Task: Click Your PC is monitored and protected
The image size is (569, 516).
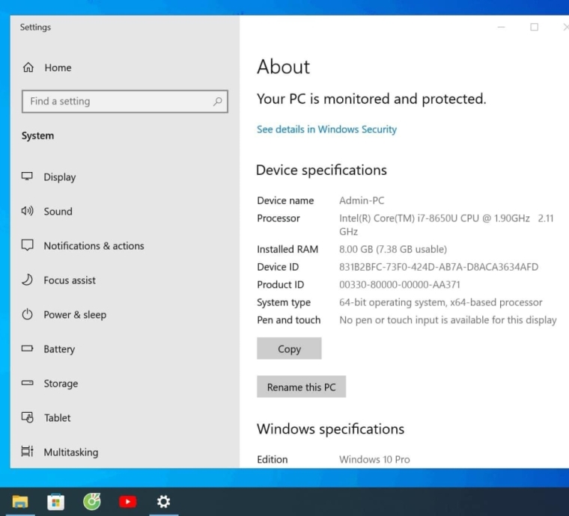Action: (x=371, y=99)
